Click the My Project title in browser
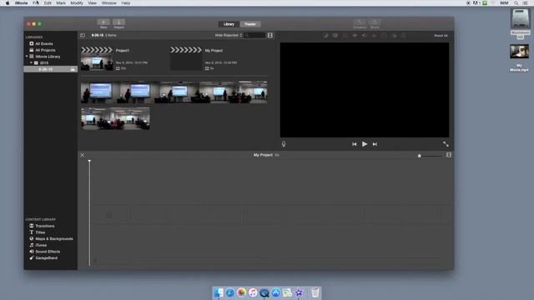The height and width of the screenshot is (300, 534). (x=214, y=50)
